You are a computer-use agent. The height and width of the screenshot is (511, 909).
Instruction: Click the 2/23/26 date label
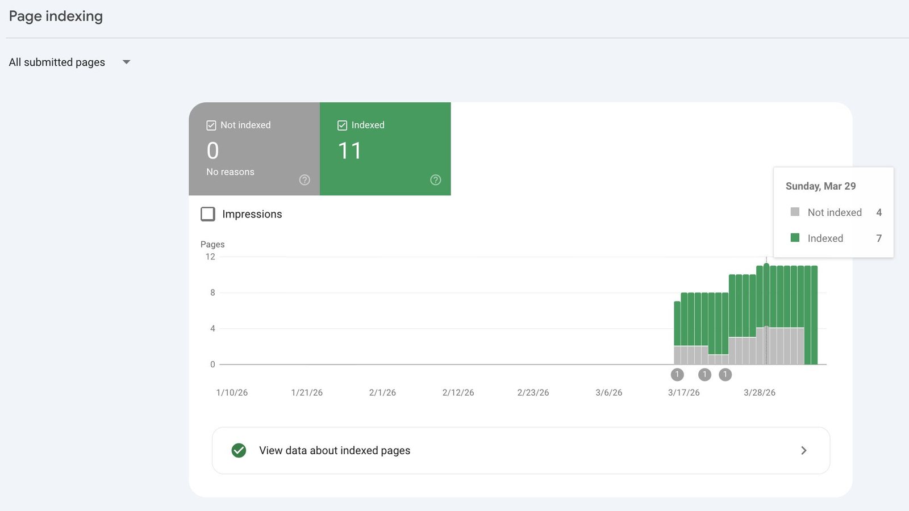pyautogui.click(x=533, y=393)
